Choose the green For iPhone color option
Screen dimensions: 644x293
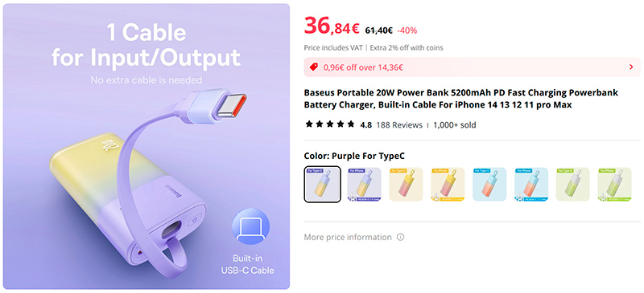point(614,184)
